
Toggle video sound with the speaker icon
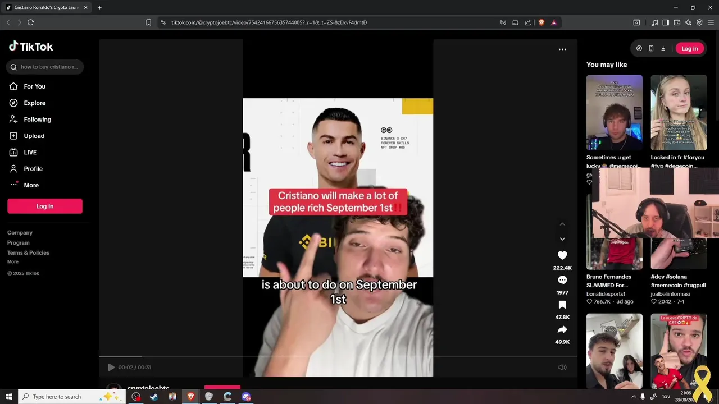coord(562,367)
